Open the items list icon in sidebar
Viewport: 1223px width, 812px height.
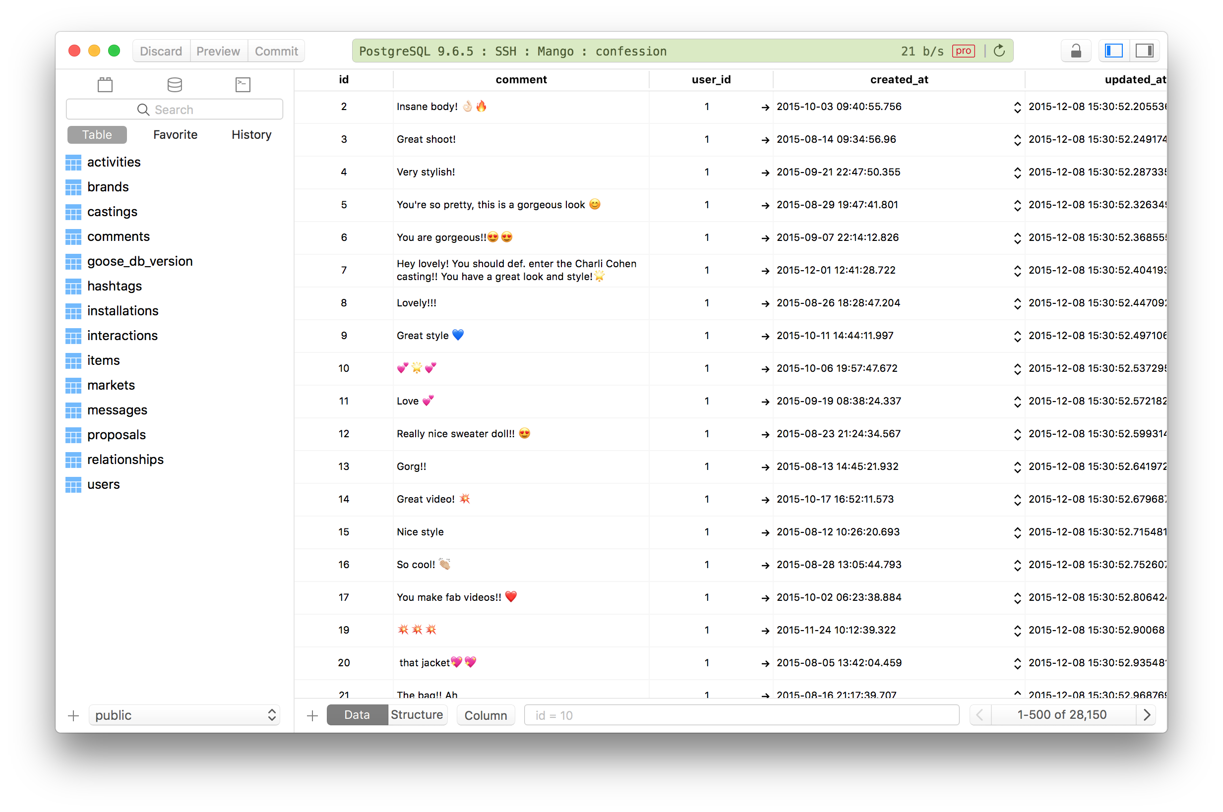105,84
